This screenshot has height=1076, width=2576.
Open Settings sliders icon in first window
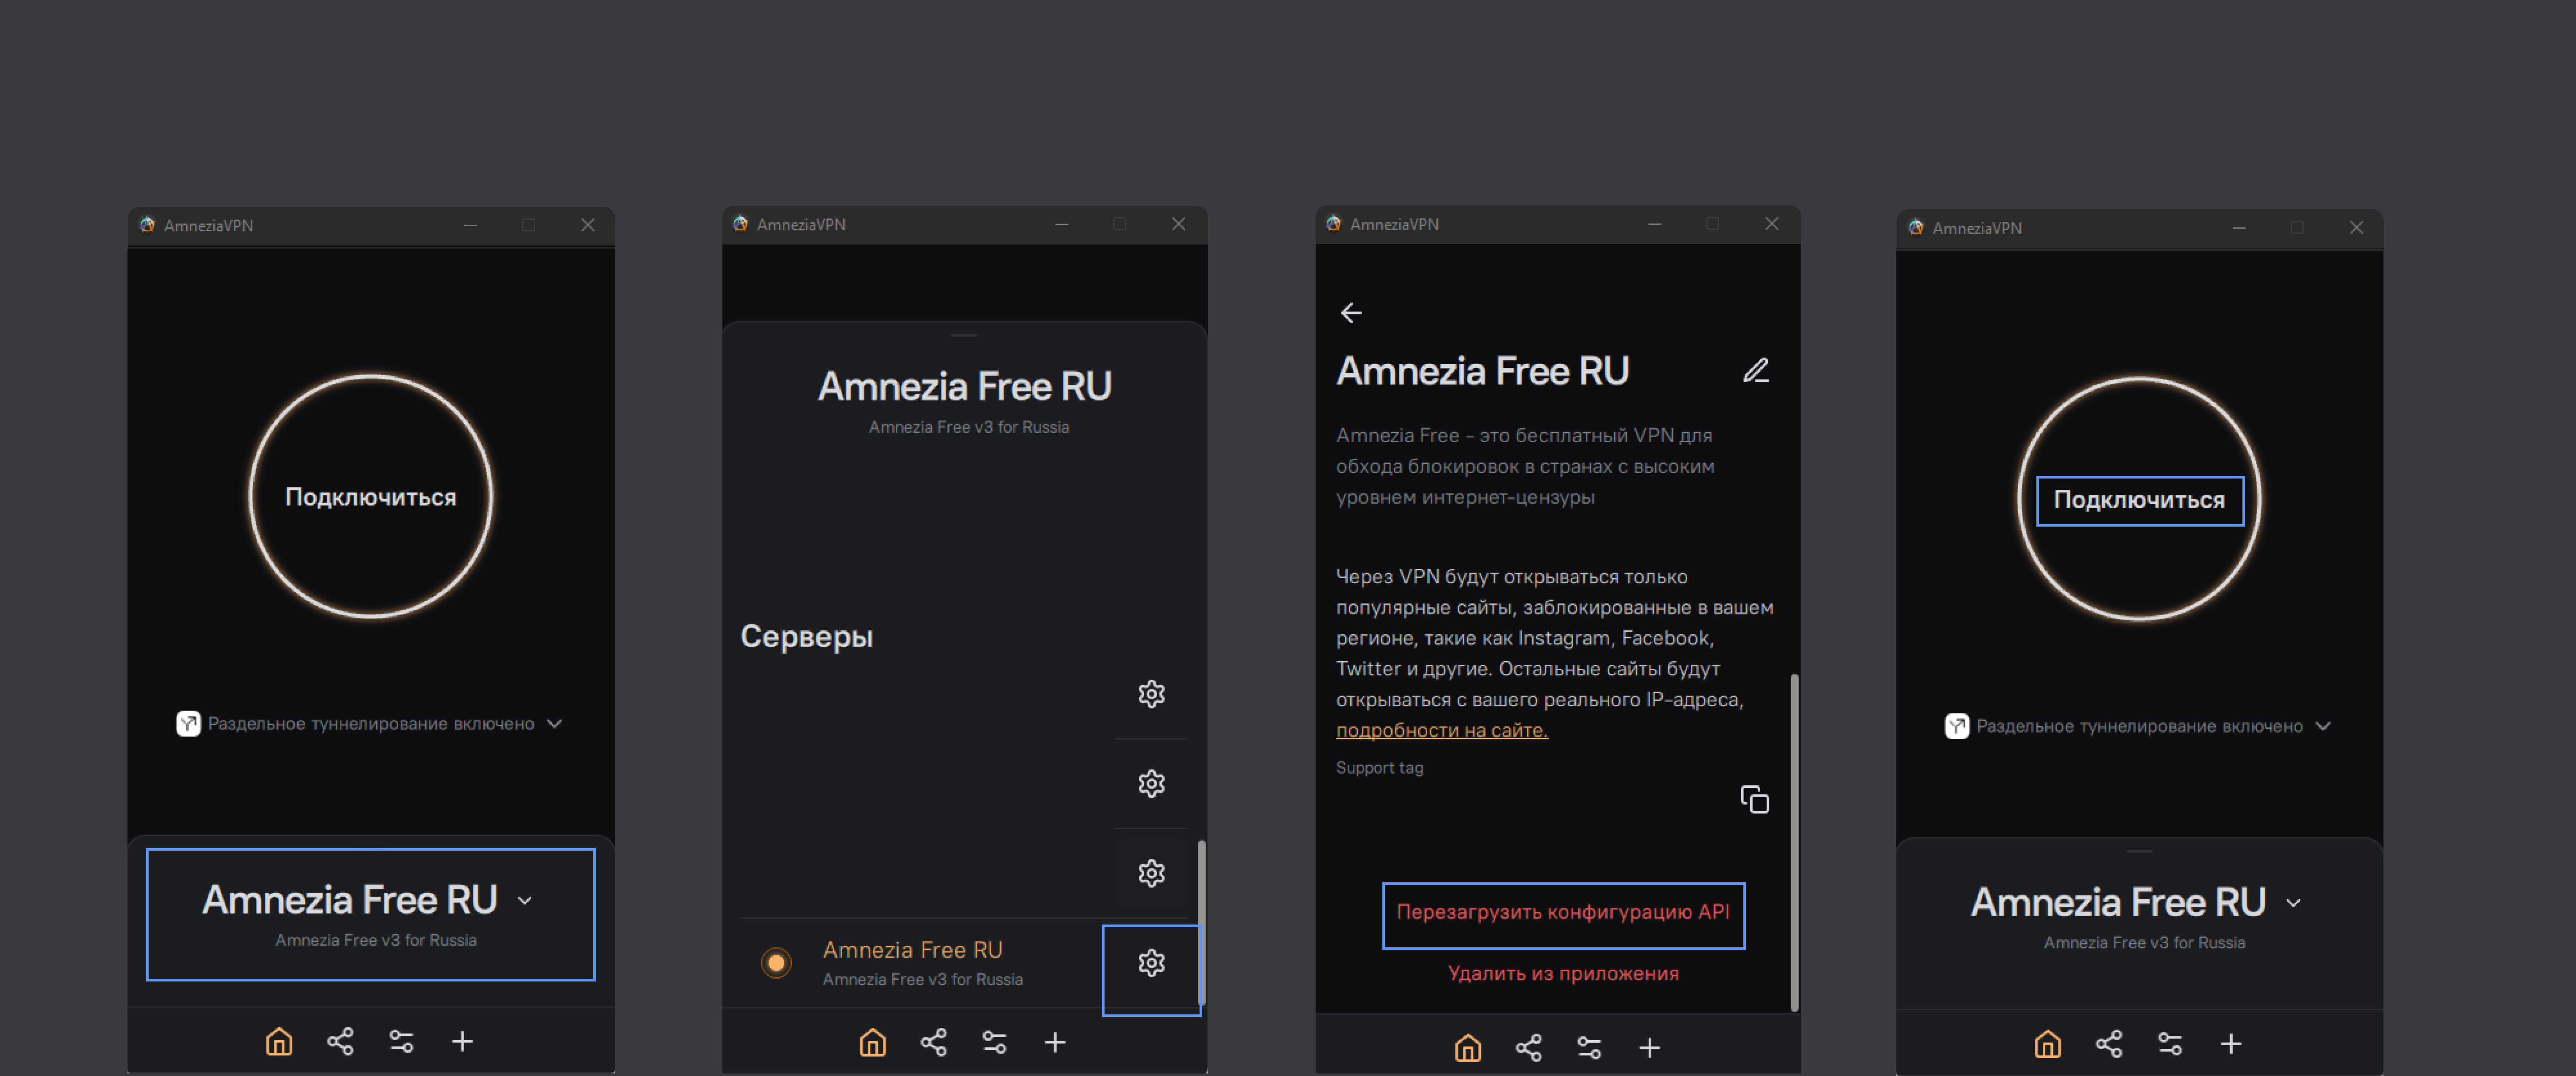pos(401,1042)
